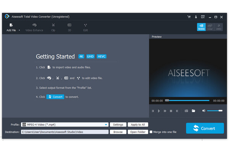Expand the Add File dropdown arrow
This screenshot has width=229, height=141.
(x=19, y=30)
